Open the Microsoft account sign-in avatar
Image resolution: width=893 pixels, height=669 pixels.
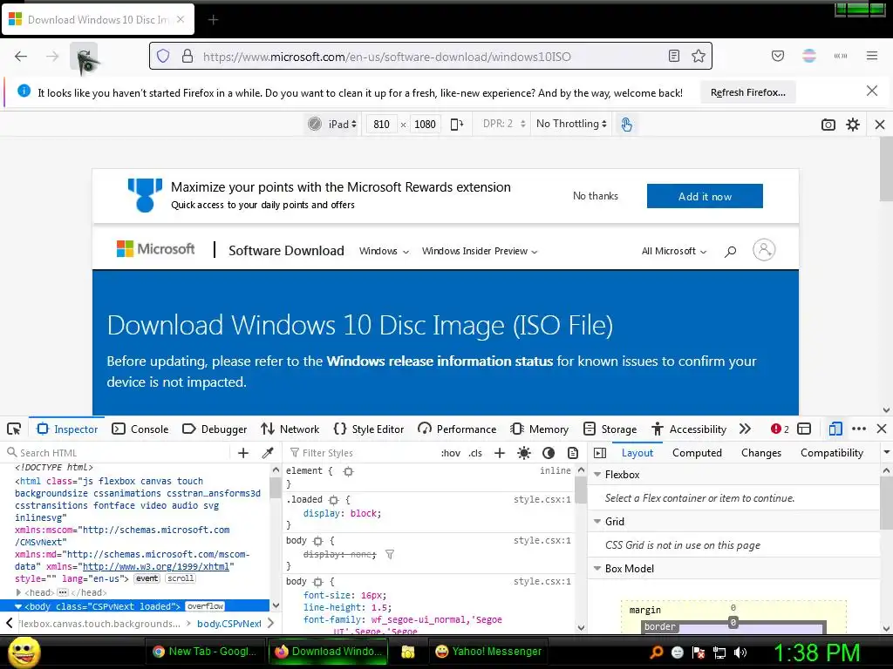tap(764, 250)
